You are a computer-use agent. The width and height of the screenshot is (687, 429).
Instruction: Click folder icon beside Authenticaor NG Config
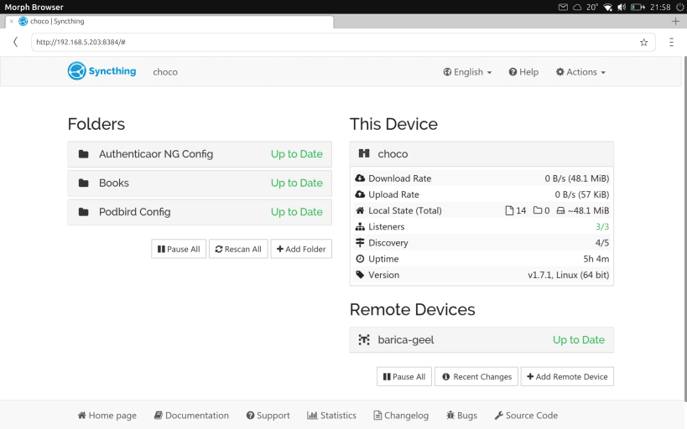tap(83, 154)
